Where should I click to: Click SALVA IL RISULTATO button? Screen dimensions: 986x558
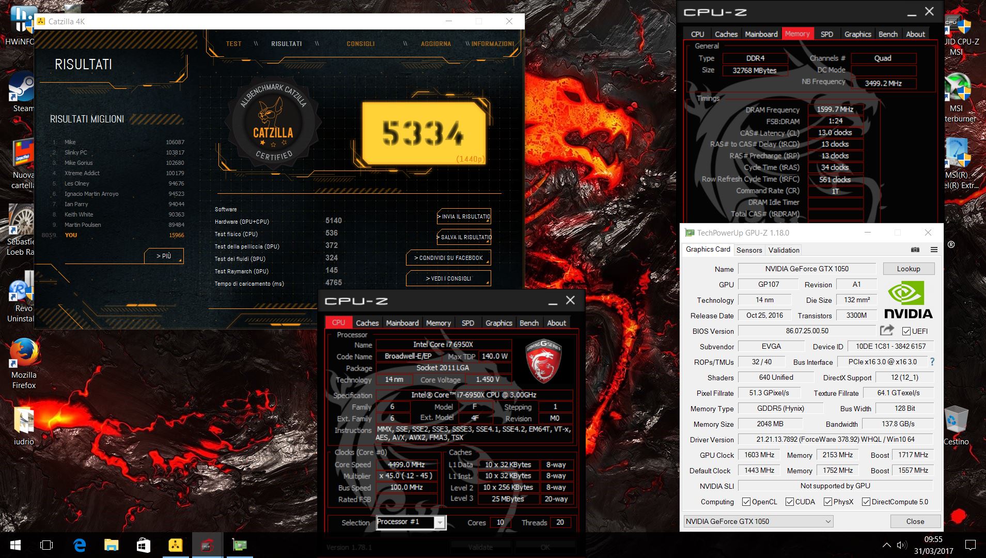(464, 237)
